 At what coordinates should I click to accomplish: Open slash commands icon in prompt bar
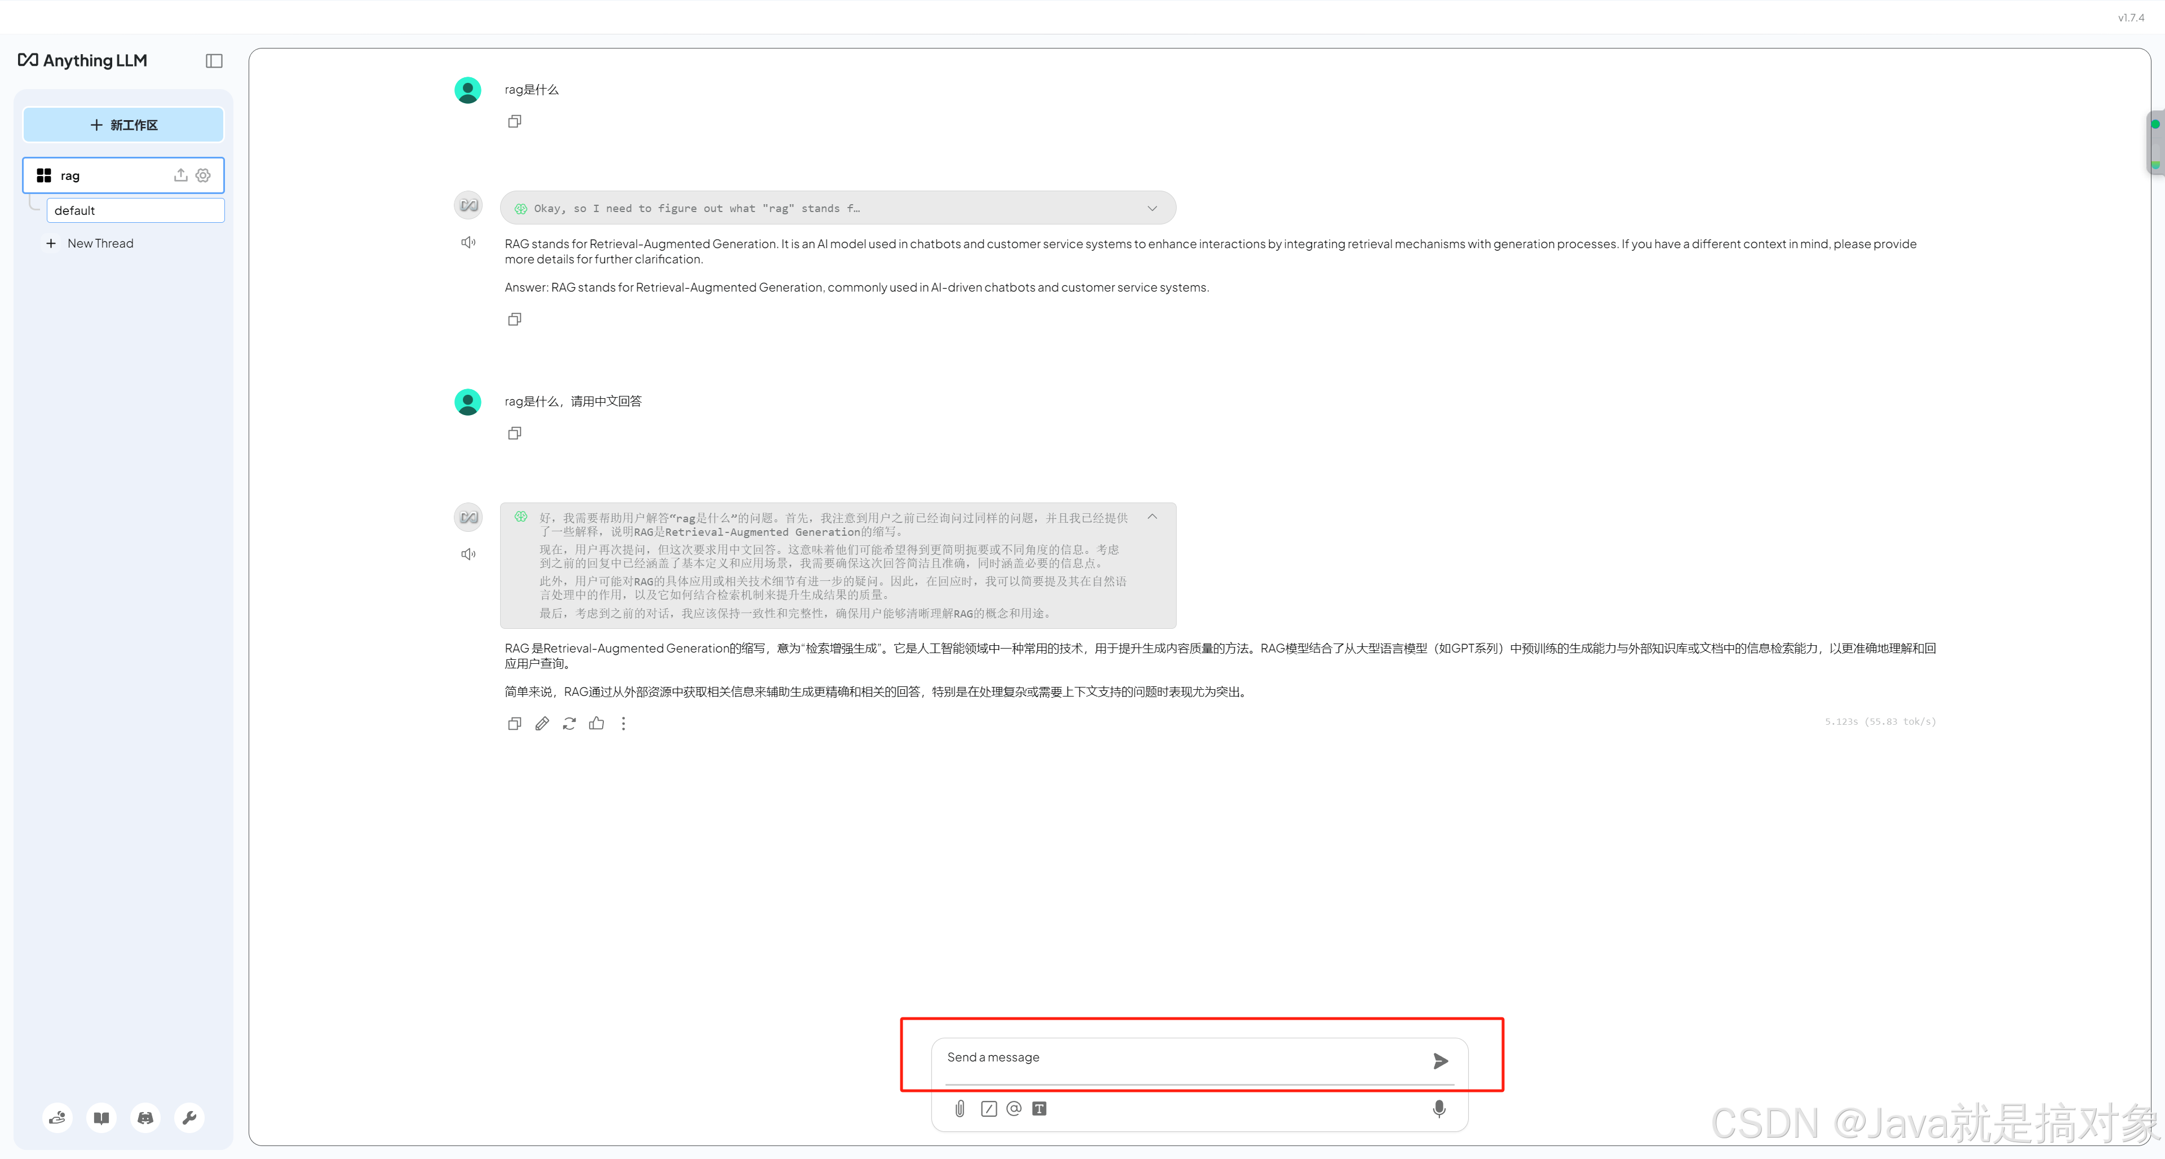coord(988,1109)
